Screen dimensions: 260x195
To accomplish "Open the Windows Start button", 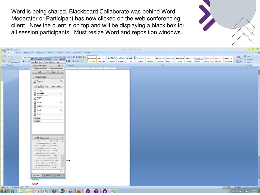I will pyautogui.click(x=4, y=191).
